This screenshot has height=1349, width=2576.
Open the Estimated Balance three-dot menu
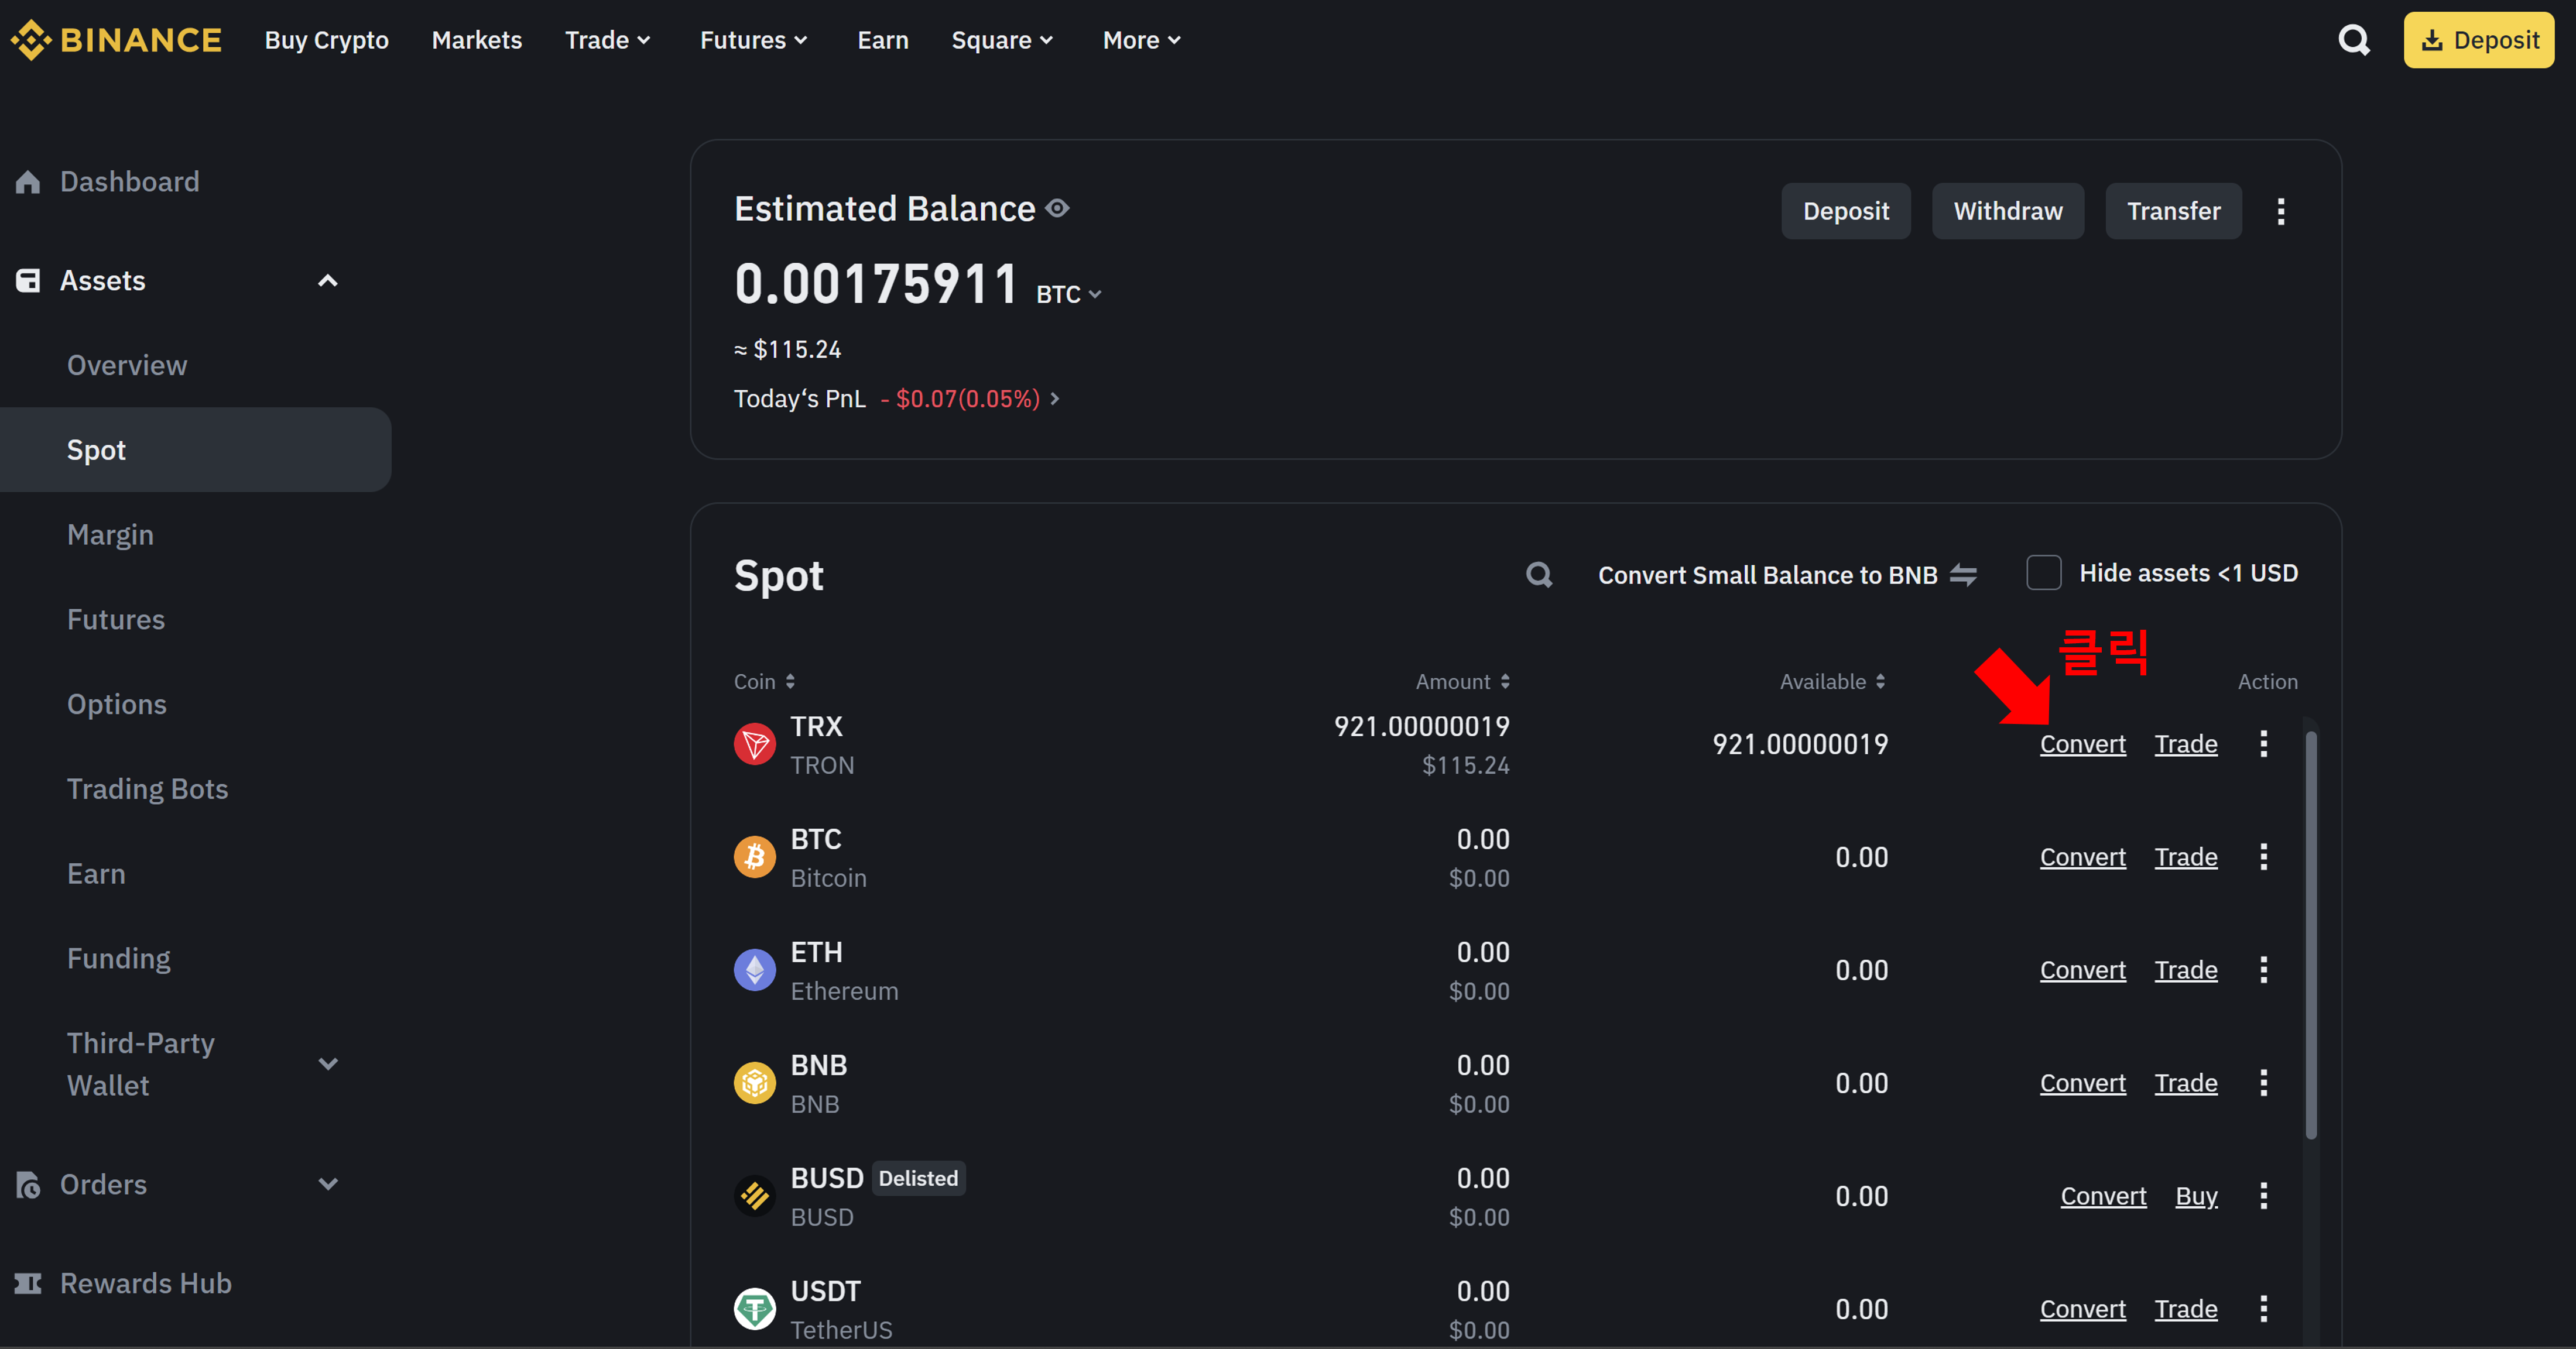[2280, 211]
